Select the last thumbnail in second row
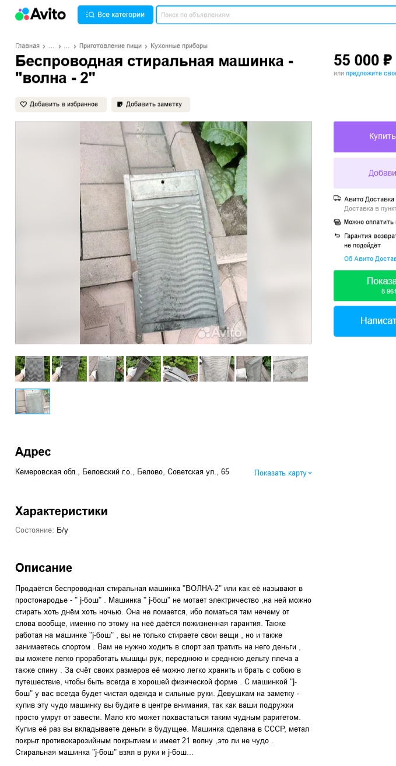This screenshot has height=766, width=396. pyautogui.click(x=33, y=401)
